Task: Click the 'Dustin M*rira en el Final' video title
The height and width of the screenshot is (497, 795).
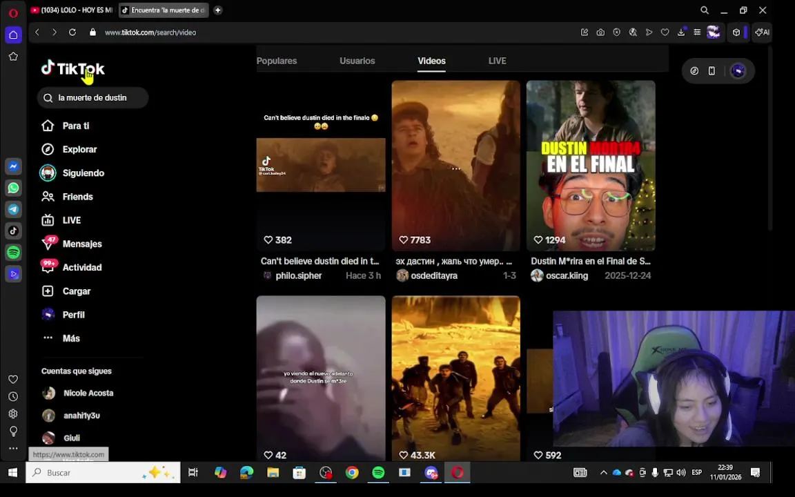Action: [591, 261]
